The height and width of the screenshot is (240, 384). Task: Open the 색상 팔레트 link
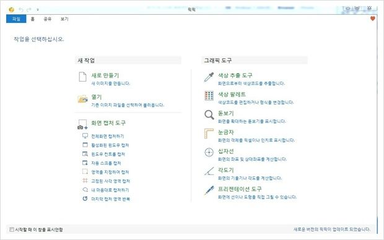tap(232, 94)
